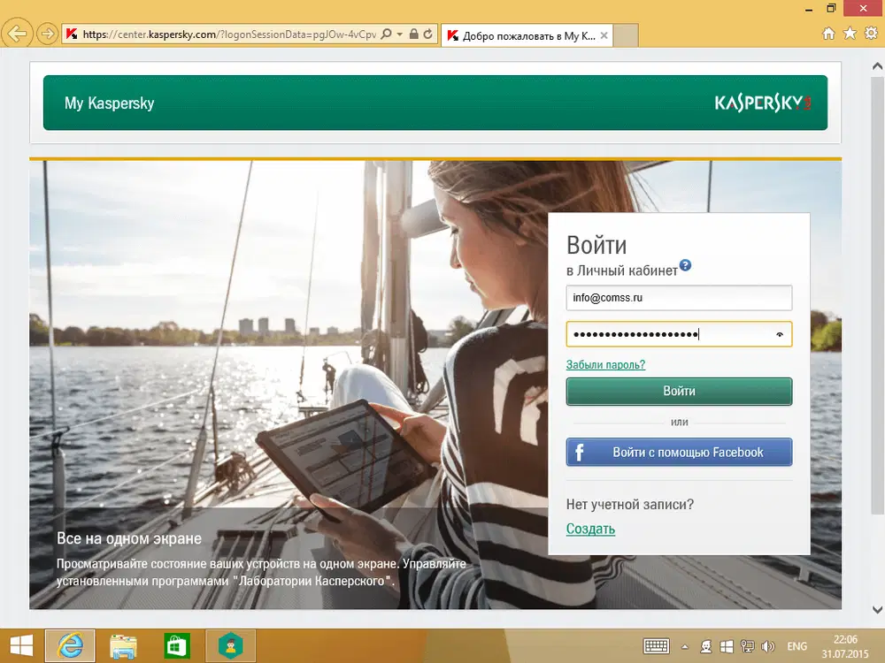Open a new blank tab
Viewport: 885px width, 663px height.
[626, 35]
